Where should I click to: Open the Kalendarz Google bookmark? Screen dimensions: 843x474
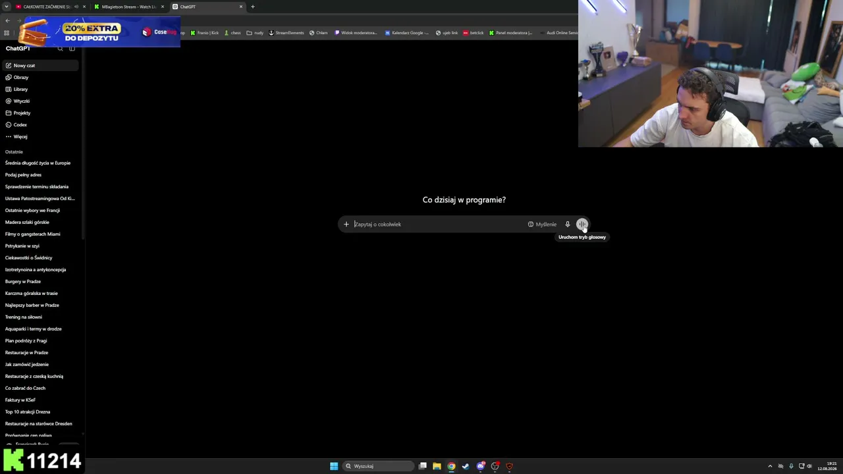(x=407, y=33)
